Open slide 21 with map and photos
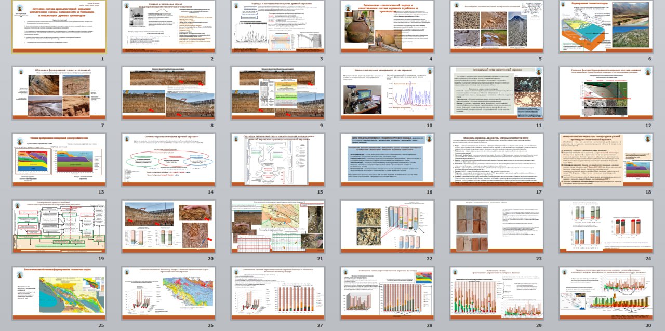Viewport: 665px width, 331px height. (278, 226)
